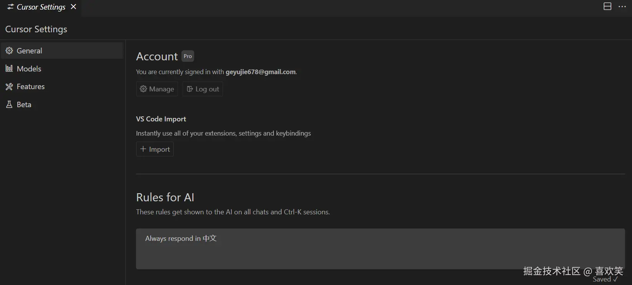Switch to the Models settings section

[29, 69]
